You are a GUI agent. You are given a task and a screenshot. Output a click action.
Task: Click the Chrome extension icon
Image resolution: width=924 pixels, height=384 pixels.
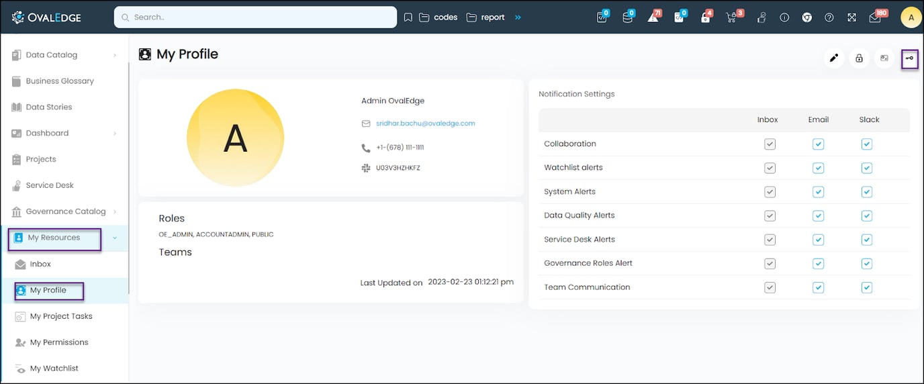point(806,17)
